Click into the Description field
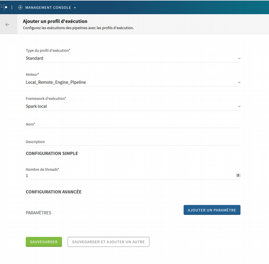Image resolution: width=269 pixels, height=264 pixels. 133,142
